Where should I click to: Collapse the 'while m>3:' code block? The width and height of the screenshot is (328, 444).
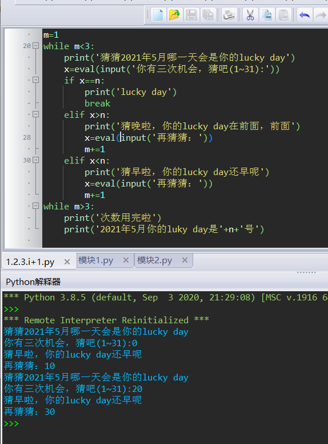tap(35, 206)
